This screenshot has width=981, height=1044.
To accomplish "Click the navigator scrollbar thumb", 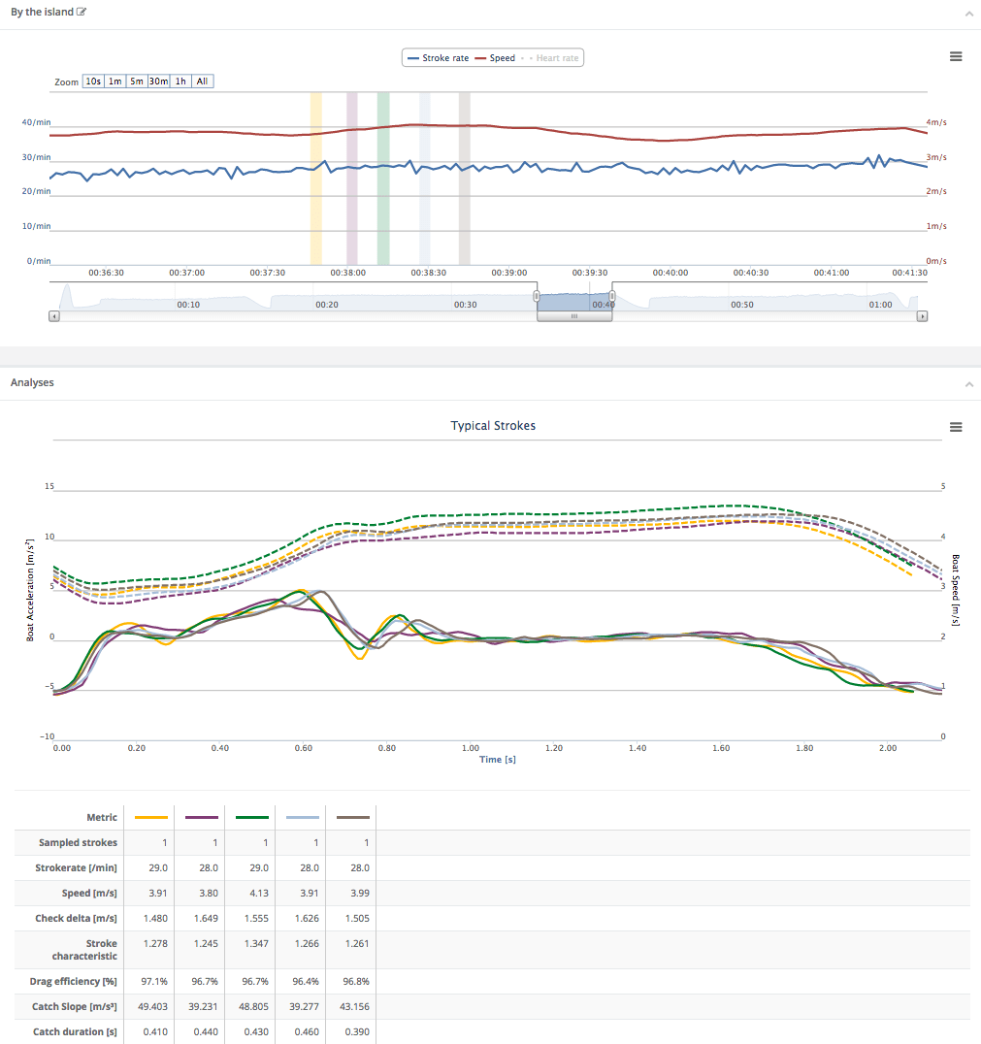I will click(x=574, y=316).
